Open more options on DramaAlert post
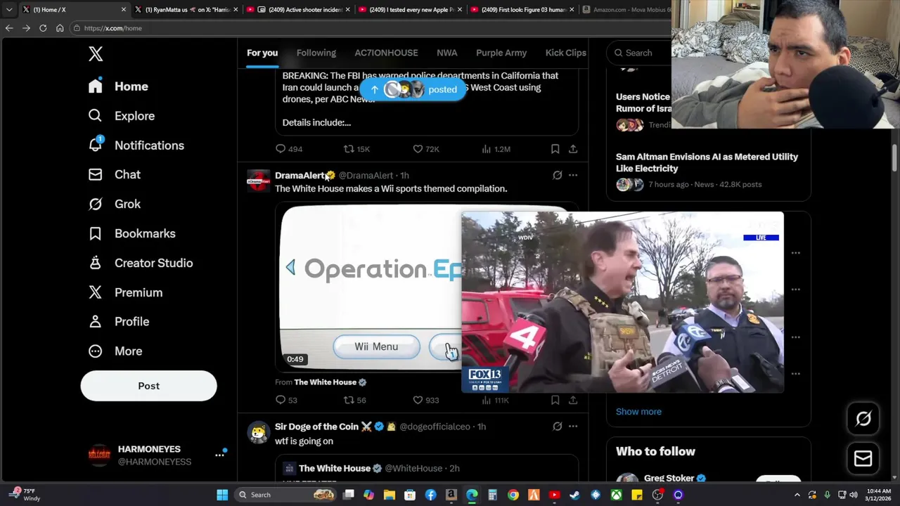 click(573, 175)
